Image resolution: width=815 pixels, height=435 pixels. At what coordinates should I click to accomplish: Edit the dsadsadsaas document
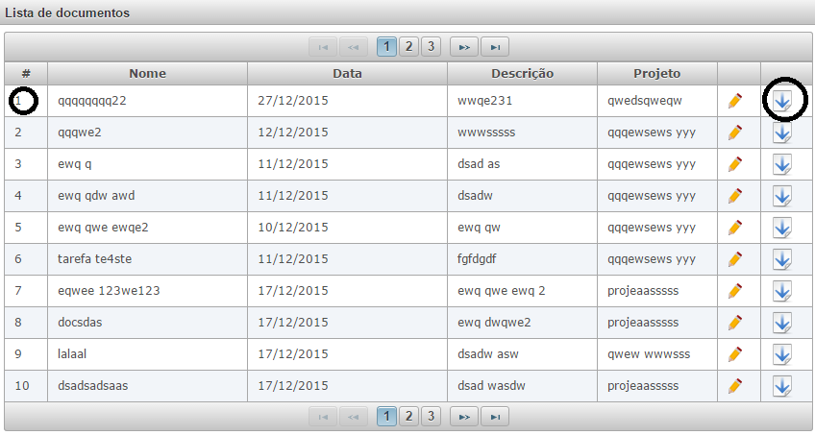(735, 386)
